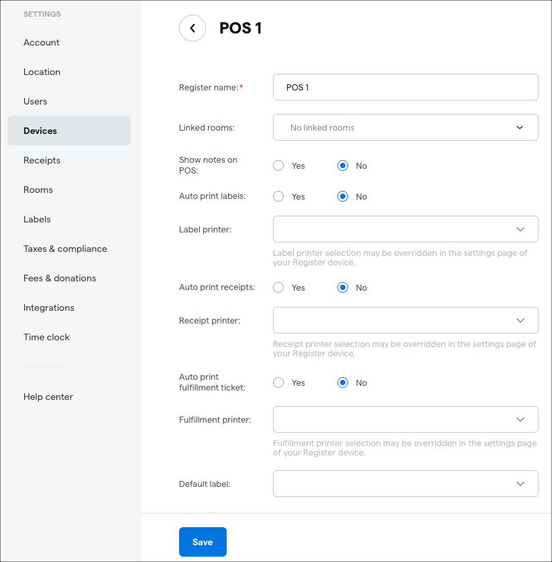This screenshot has height=562, width=552.
Task: Navigate to Integrations settings
Action: 49,307
